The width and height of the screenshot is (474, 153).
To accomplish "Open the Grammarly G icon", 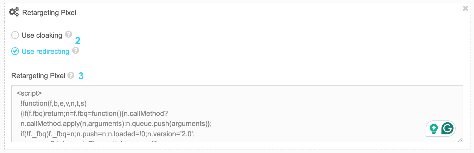I will pyautogui.click(x=447, y=128).
